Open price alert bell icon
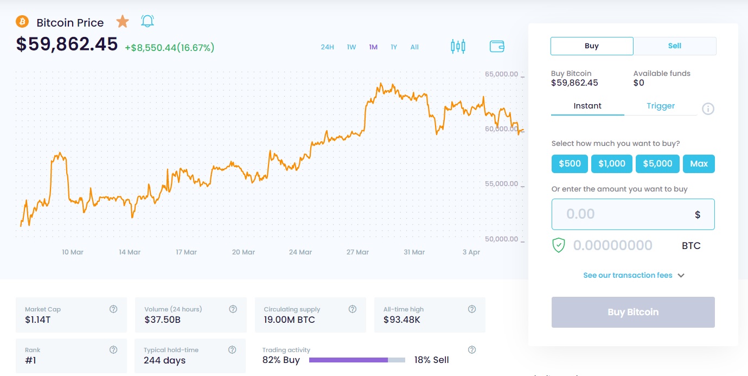 [148, 21]
